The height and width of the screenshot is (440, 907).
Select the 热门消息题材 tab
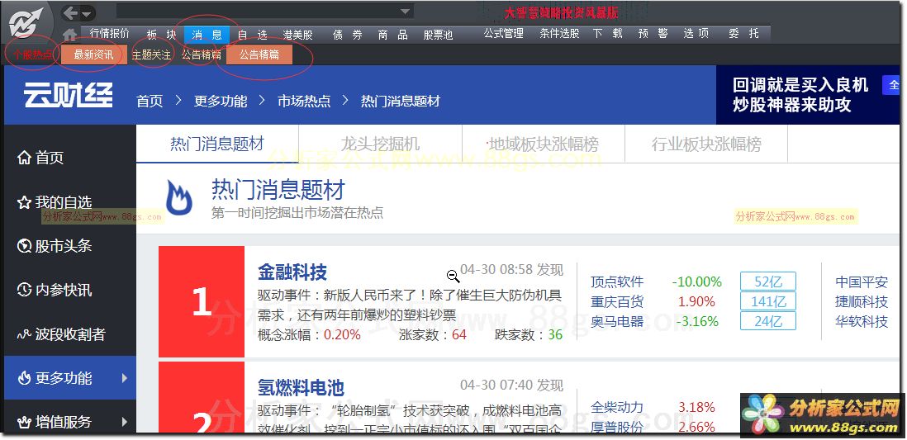point(217,144)
